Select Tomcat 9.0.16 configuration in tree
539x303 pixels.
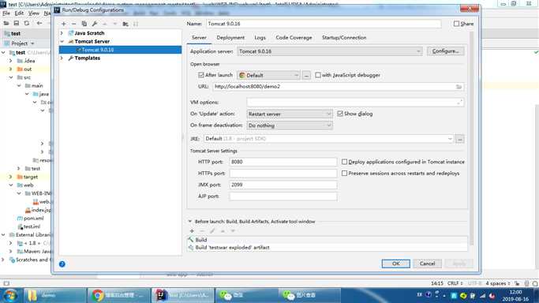(x=120, y=50)
